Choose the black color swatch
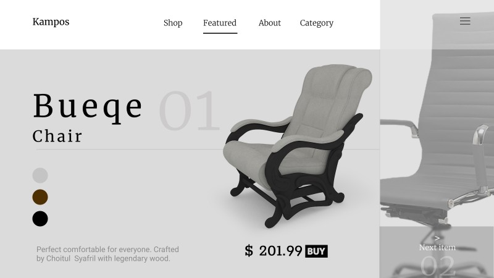The height and width of the screenshot is (278, 494). [40, 219]
